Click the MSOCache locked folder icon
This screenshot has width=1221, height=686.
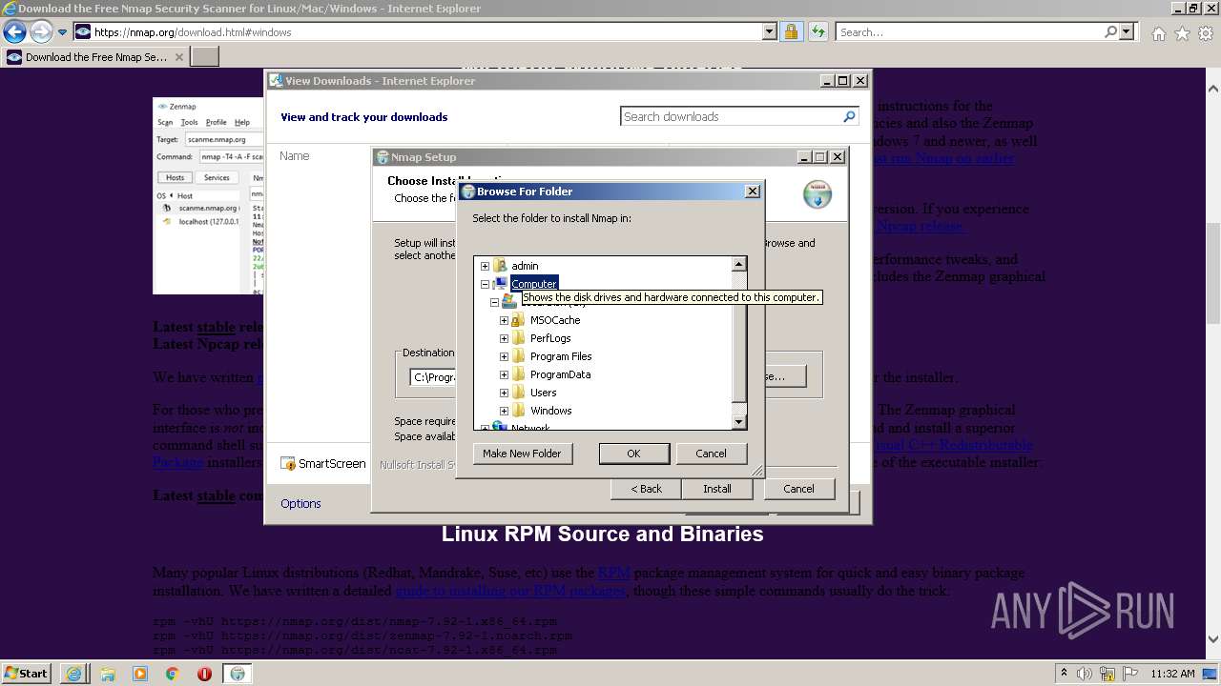(518, 320)
